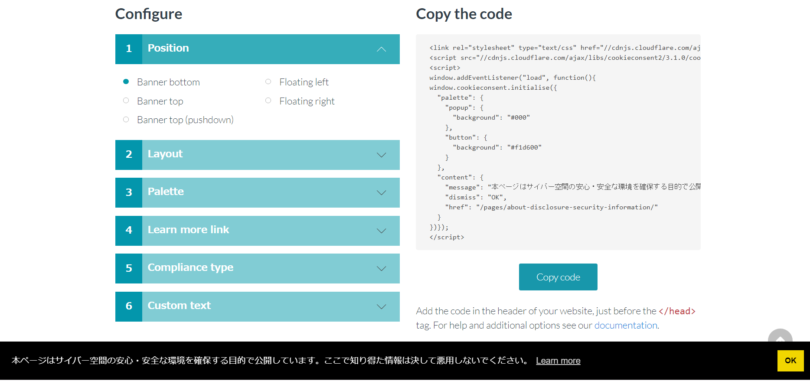Click the Copy the code heading
810x381 pixels.
tap(464, 14)
